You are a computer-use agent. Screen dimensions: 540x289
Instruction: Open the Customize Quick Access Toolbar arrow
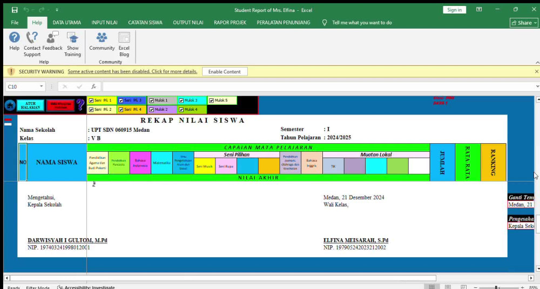coord(57,10)
